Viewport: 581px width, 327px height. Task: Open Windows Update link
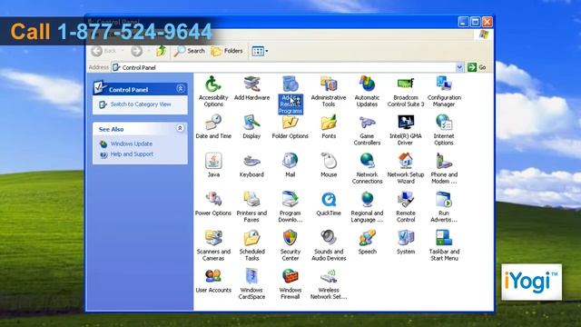coord(131,144)
